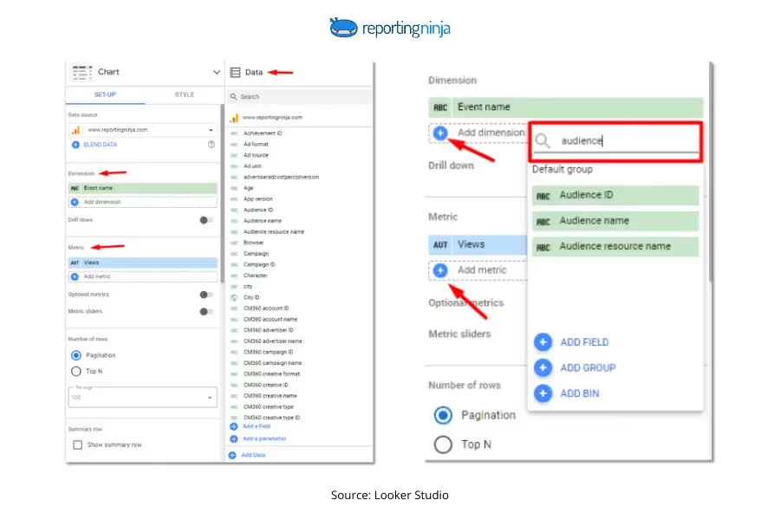Screen dimensions: 780x520
Task: Click the plus icon beside ADD BIN
Action: click(x=543, y=393)
